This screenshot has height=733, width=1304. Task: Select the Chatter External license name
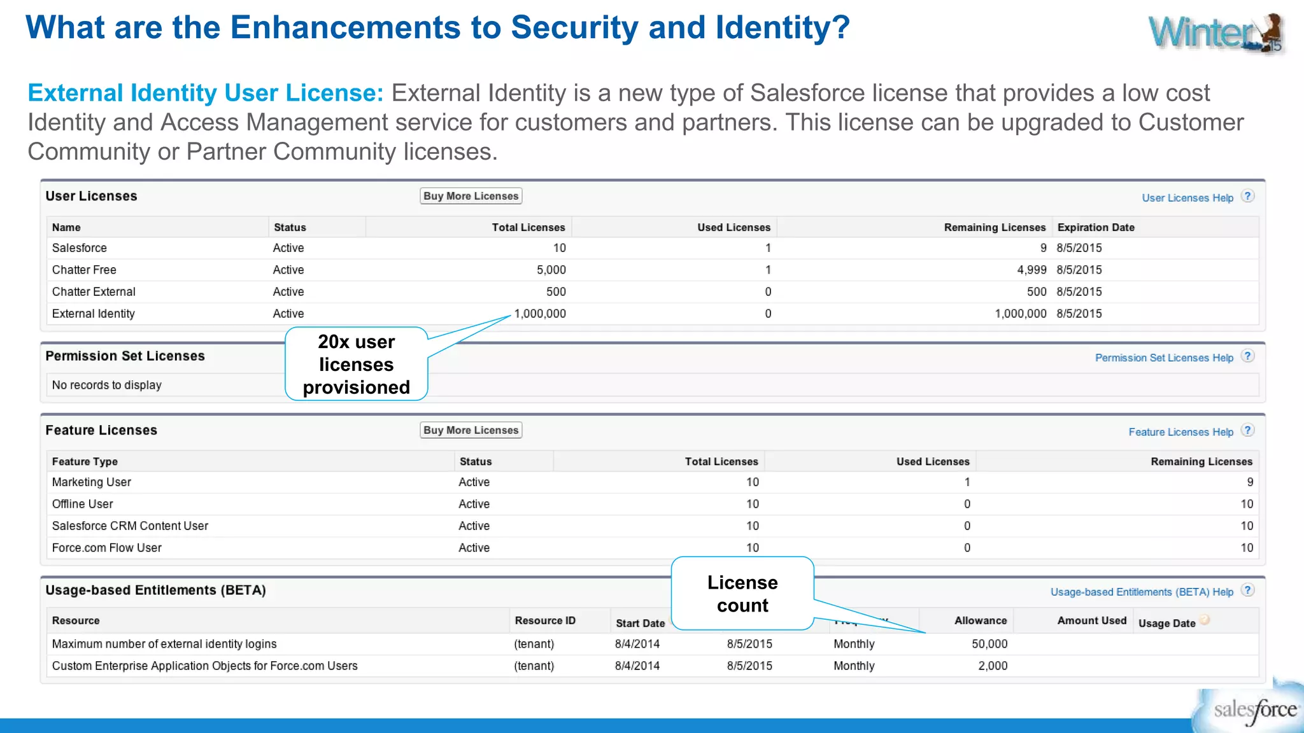pos(94,291)
